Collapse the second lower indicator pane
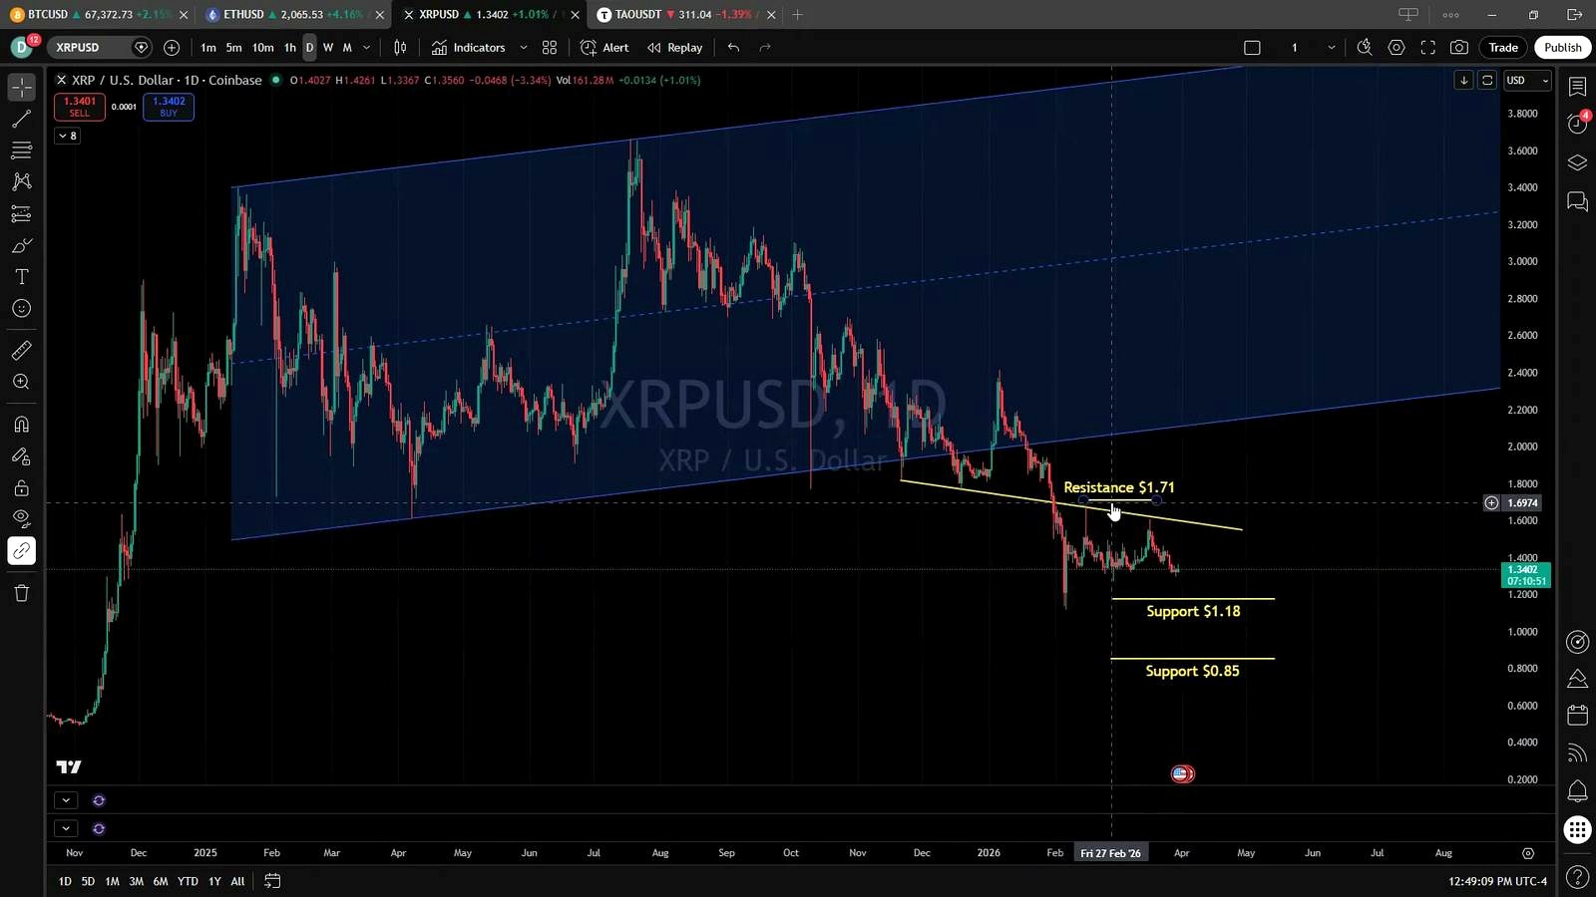 pos(65,828)
